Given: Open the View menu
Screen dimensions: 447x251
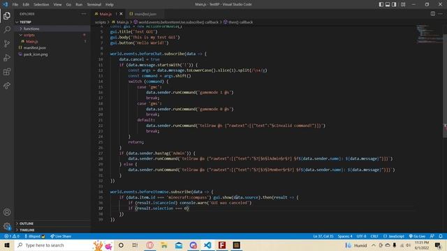Looking at the screenshot, I should point(57,4).
